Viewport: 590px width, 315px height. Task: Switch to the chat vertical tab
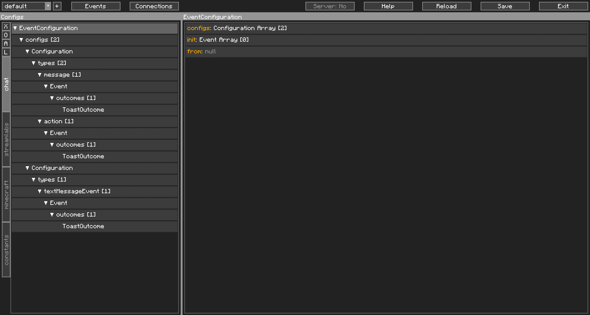[x=6, y=84]
